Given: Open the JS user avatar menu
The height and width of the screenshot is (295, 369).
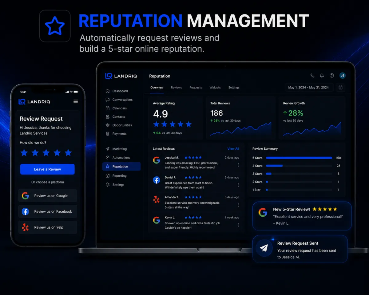Looking at the screenshot, I should [x=343, y=76].
